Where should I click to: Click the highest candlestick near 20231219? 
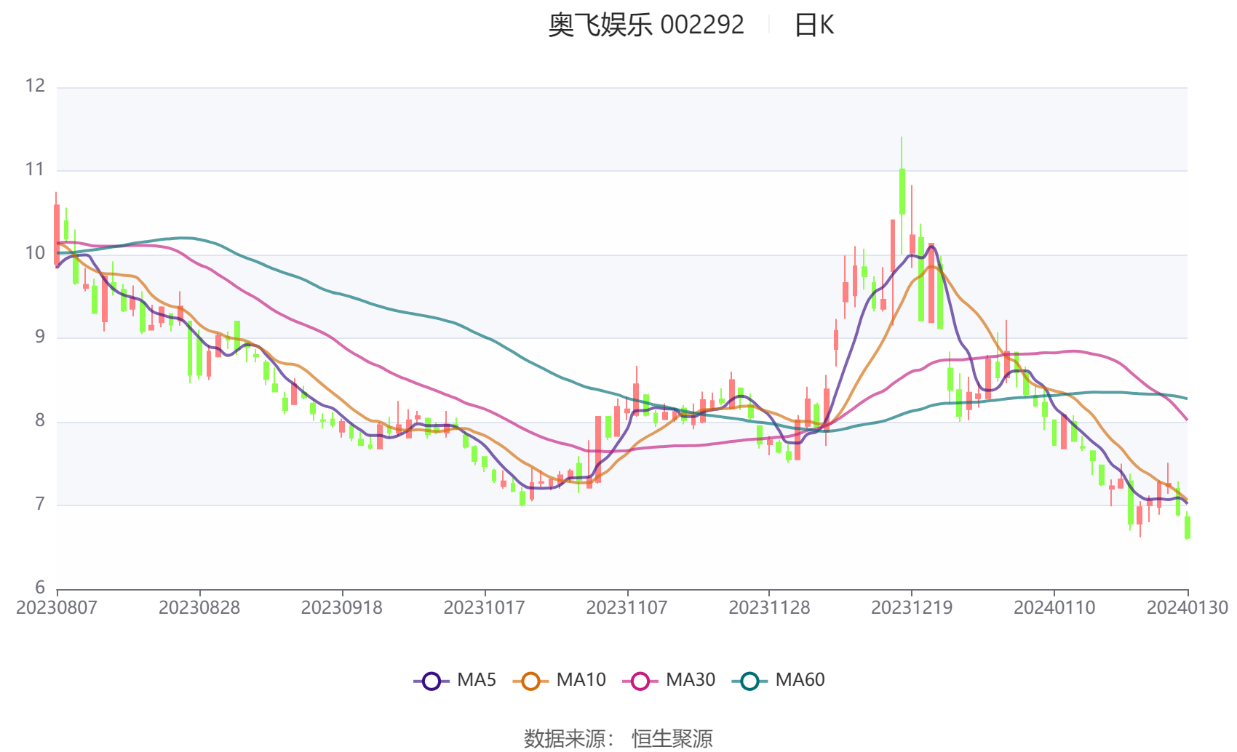pyautogui.click(x=902, y=192)
